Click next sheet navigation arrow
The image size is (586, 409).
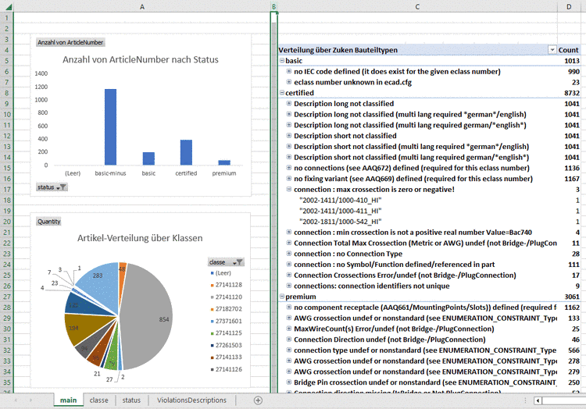pyautogui.click(x=30, y=400)
